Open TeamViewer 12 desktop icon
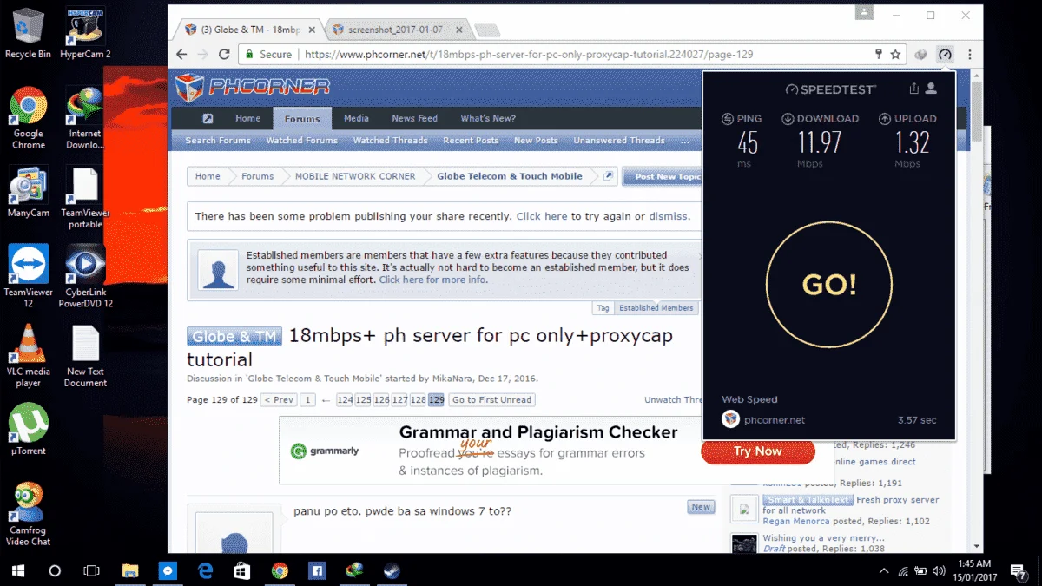Image resolution: width=1042 pixels, height=586 pixels. tap(28, 276)
